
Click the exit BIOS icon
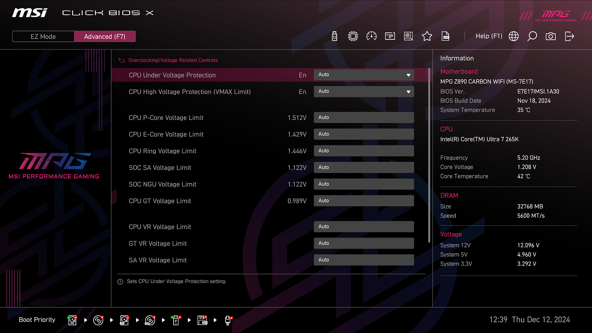[x=569, y=36]
